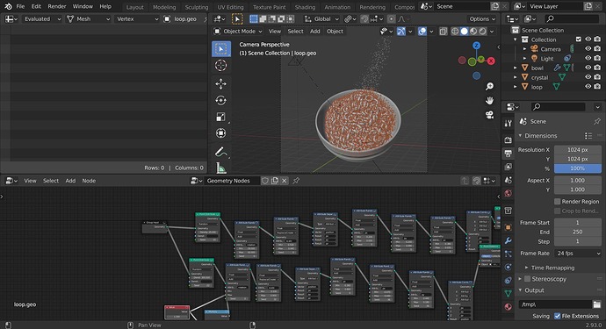Disable the loop object in renders
606x329 pixels.
[597, 87]
